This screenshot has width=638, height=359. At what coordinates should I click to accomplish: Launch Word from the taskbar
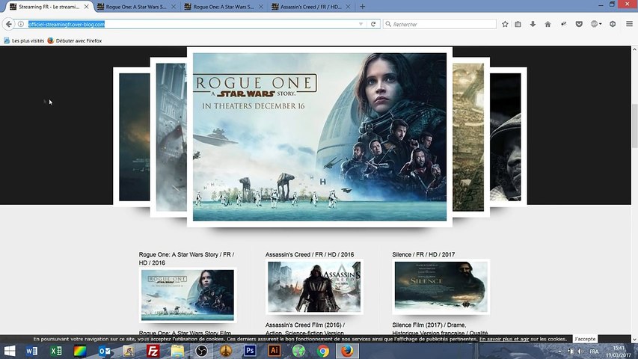coord(31,351)
